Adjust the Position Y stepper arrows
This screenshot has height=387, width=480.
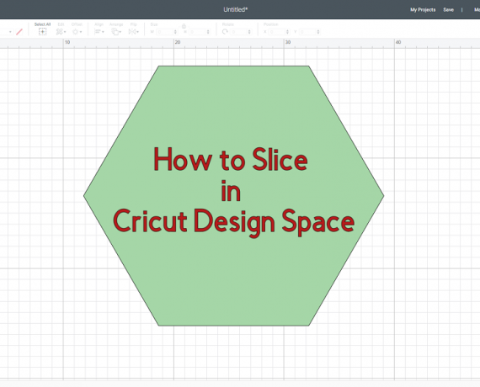point(318,32)
